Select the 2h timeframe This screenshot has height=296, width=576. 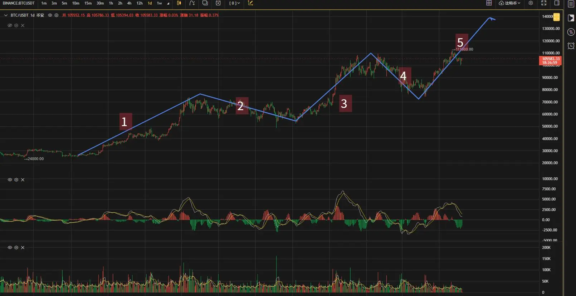(x=120, y=3)
